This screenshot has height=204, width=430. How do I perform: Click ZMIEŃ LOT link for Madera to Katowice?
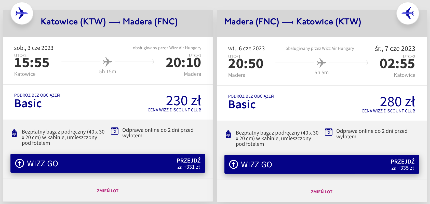[x=321, y=192]
